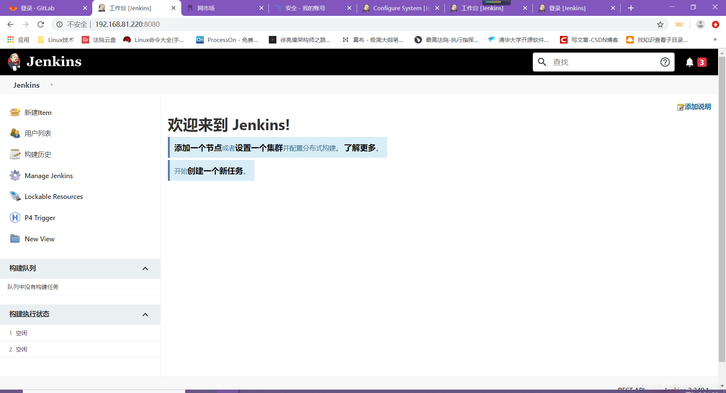Click the 创建一个新任务 link

tap(215, 171)
